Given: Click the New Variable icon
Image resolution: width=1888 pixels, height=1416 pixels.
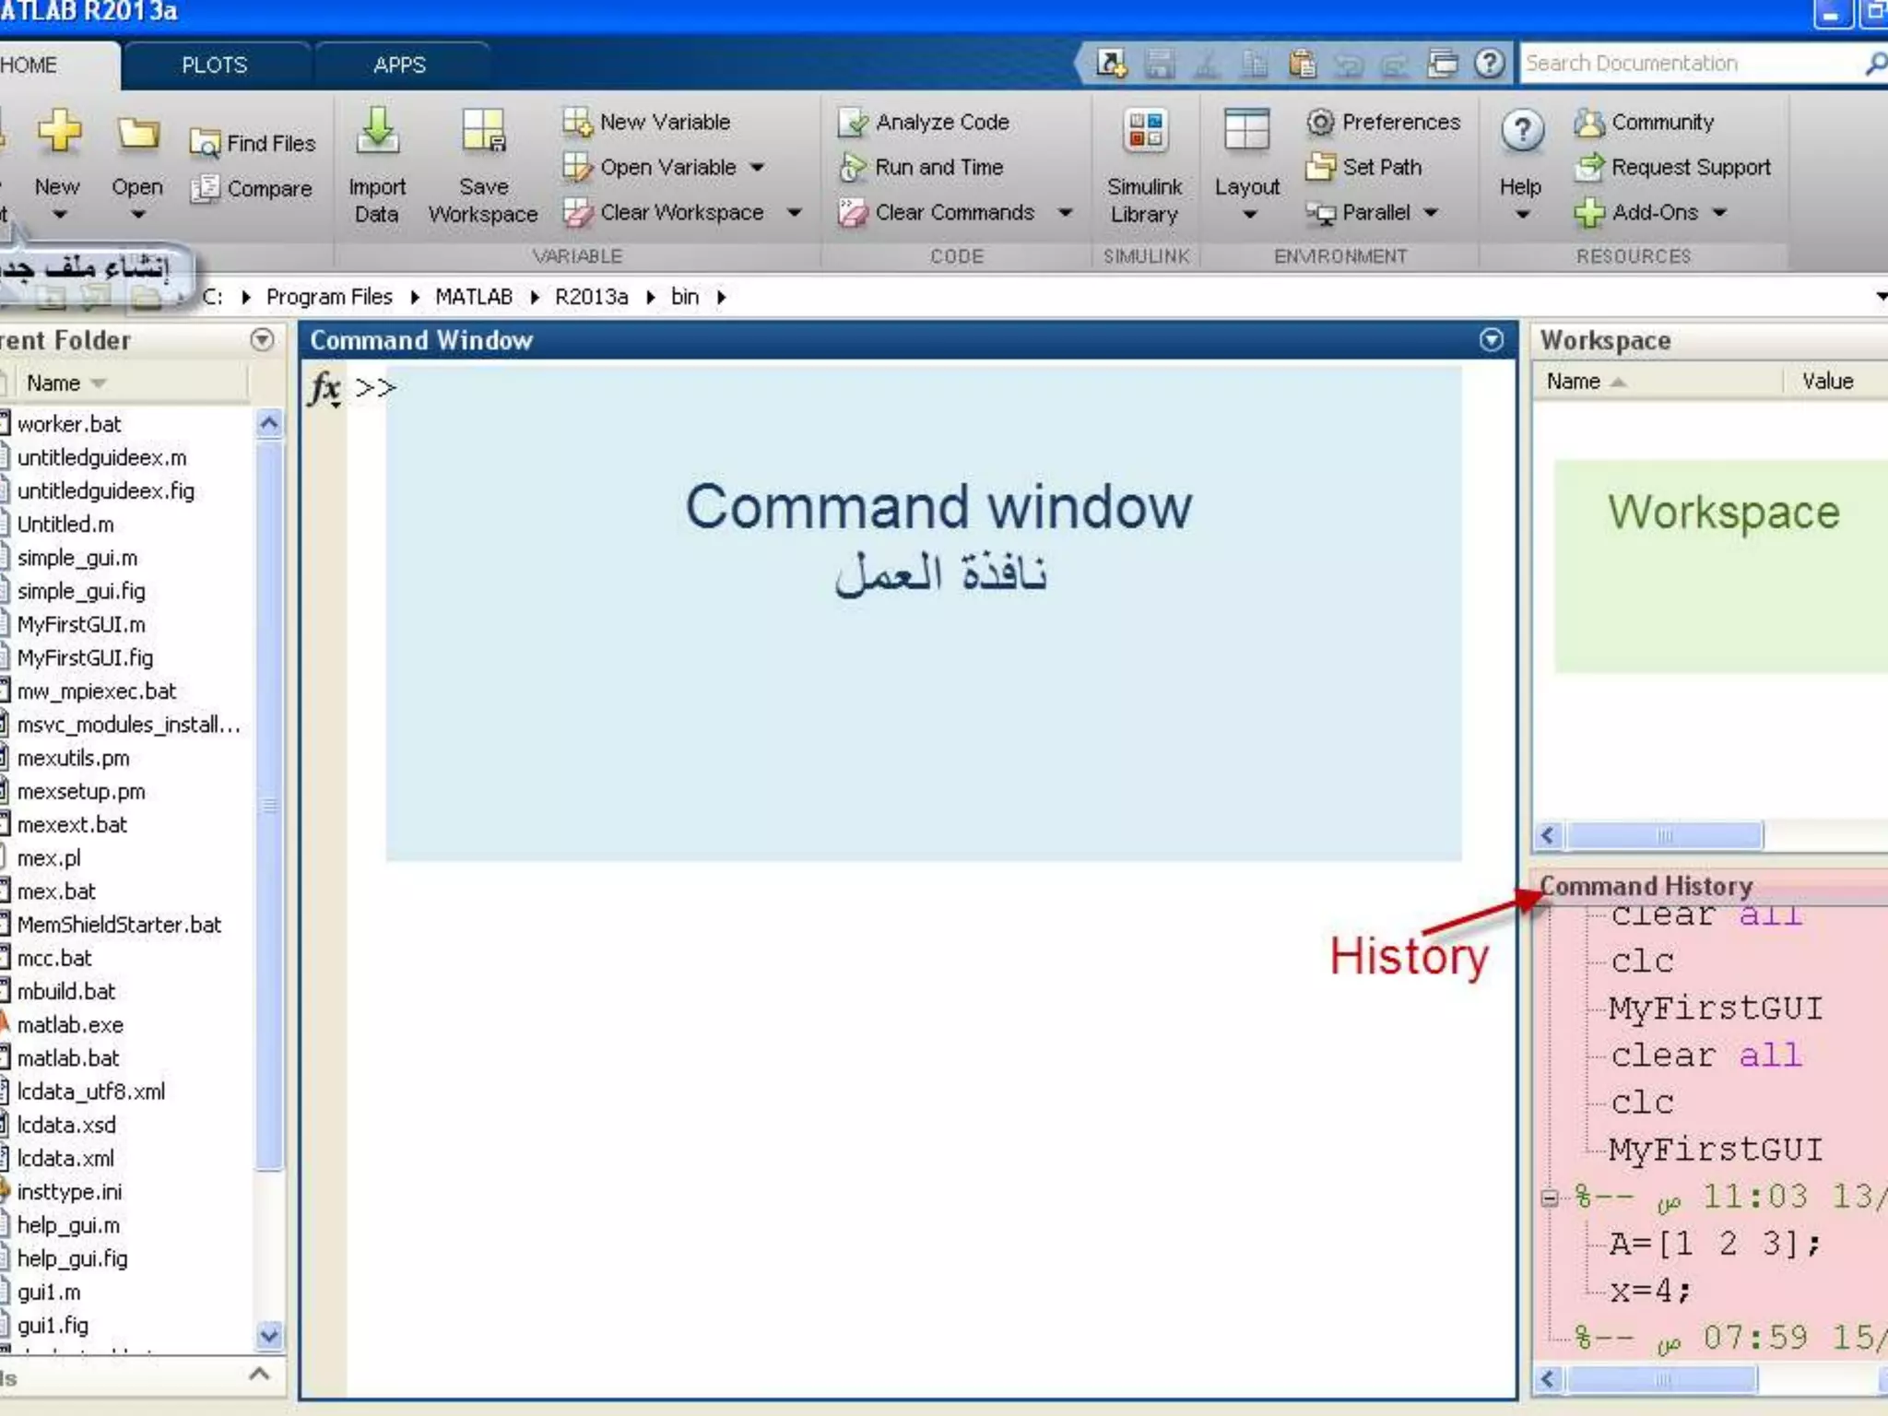Looking at the screenshot, I should tap(578, 123).
